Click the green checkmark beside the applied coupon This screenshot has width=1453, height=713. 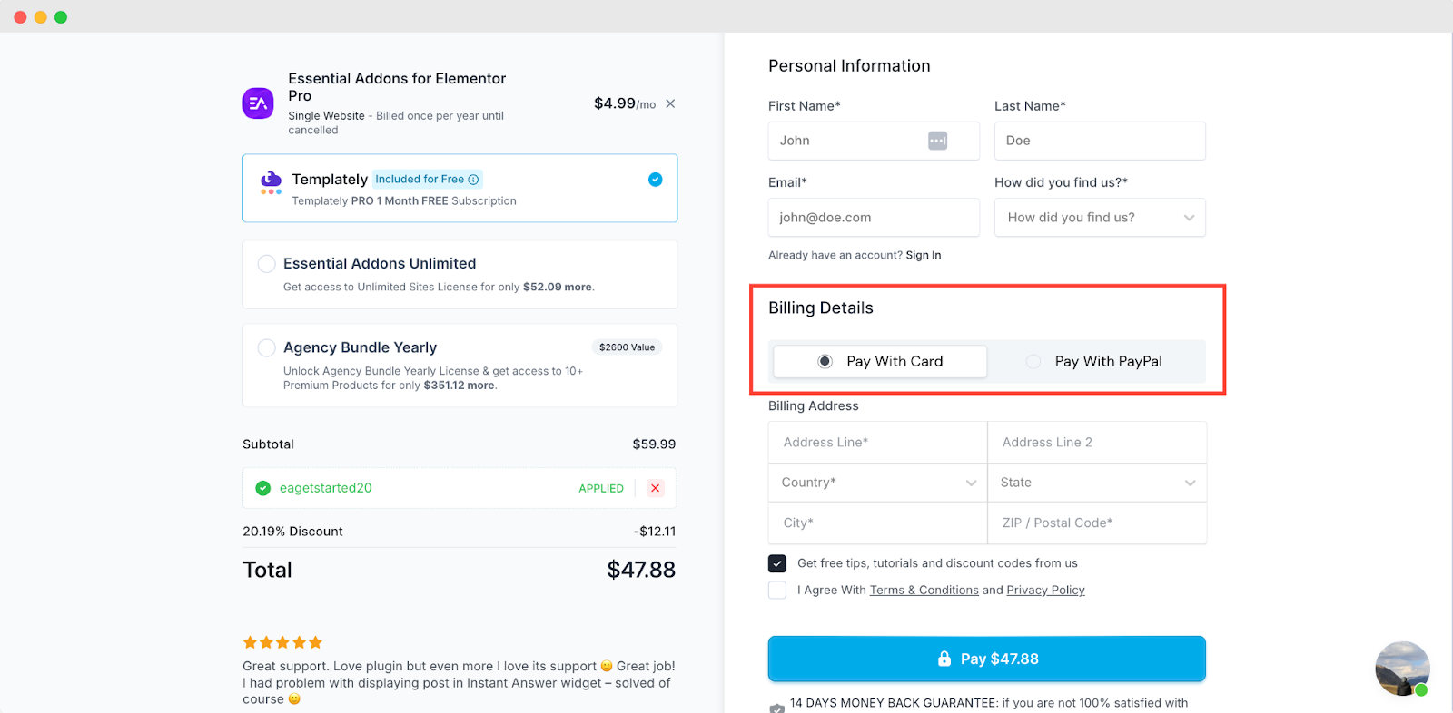point(262,488)
